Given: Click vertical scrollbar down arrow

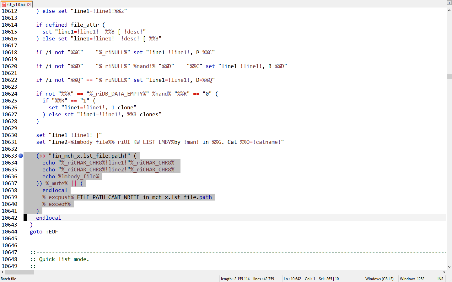Looking at the screenshot, I should coord(449,267).
